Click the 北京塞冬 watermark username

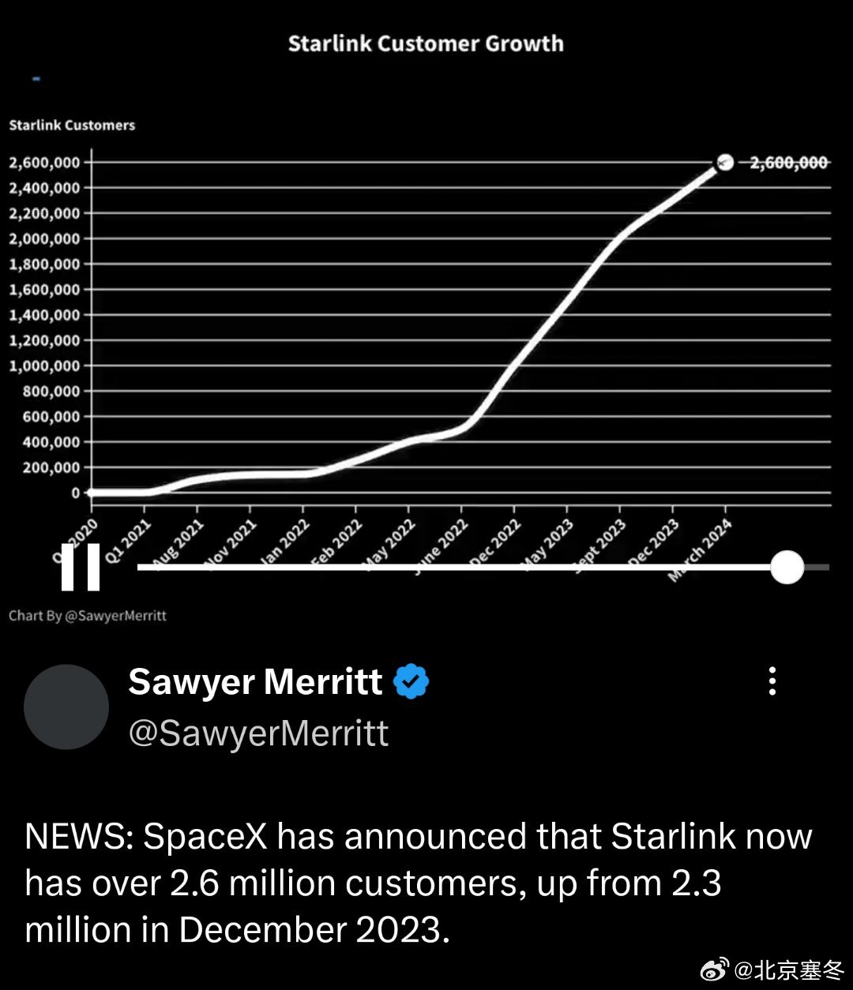[790, 969]
